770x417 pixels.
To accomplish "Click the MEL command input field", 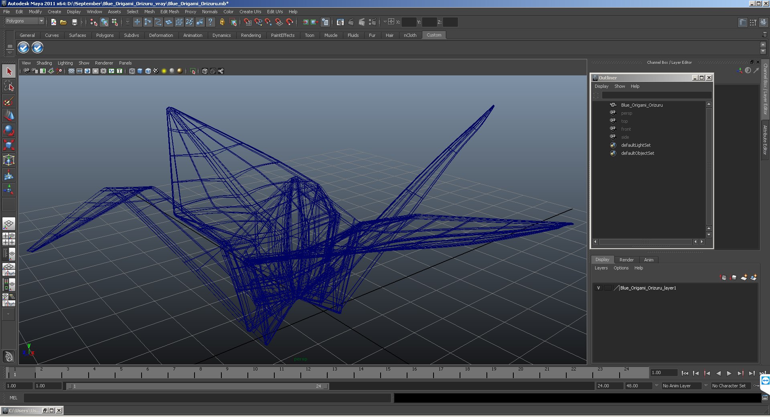I will point(207,398).
